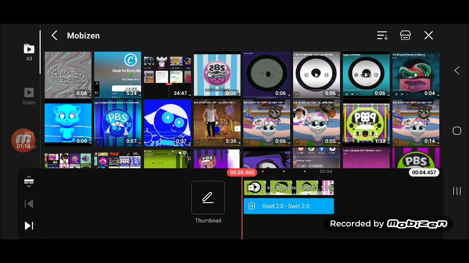Pick the Talking Angela 0:14 video
The height and width of the screenshot is (263, 469).
tap(416, 123)
